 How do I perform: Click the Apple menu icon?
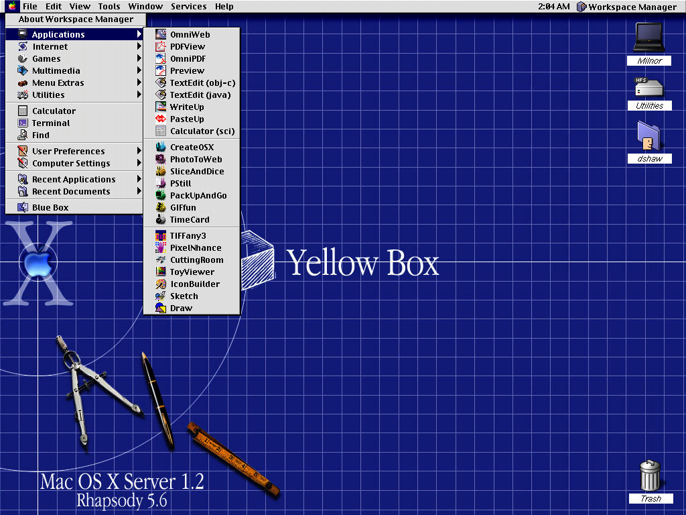[x=12, y=7]
